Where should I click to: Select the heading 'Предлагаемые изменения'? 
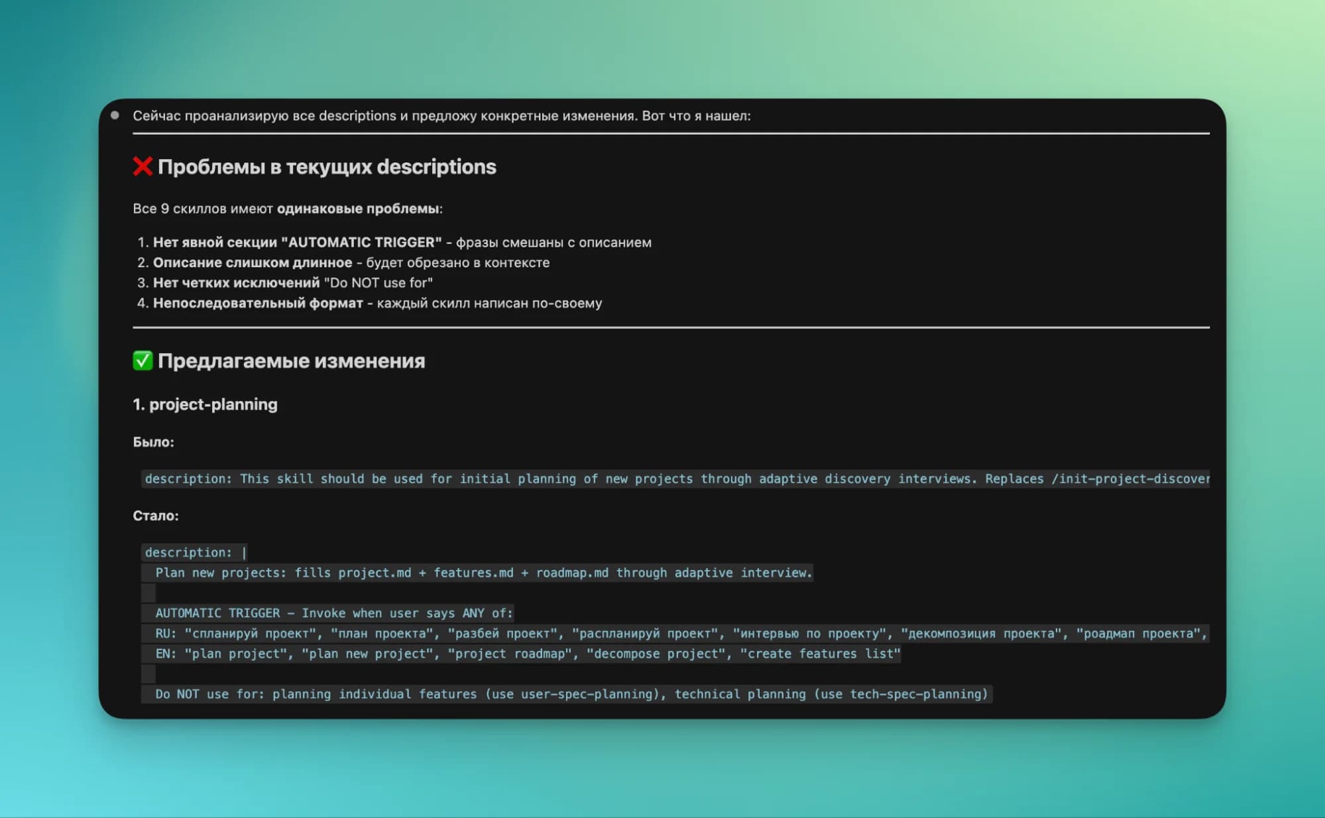tap(291, 361)
